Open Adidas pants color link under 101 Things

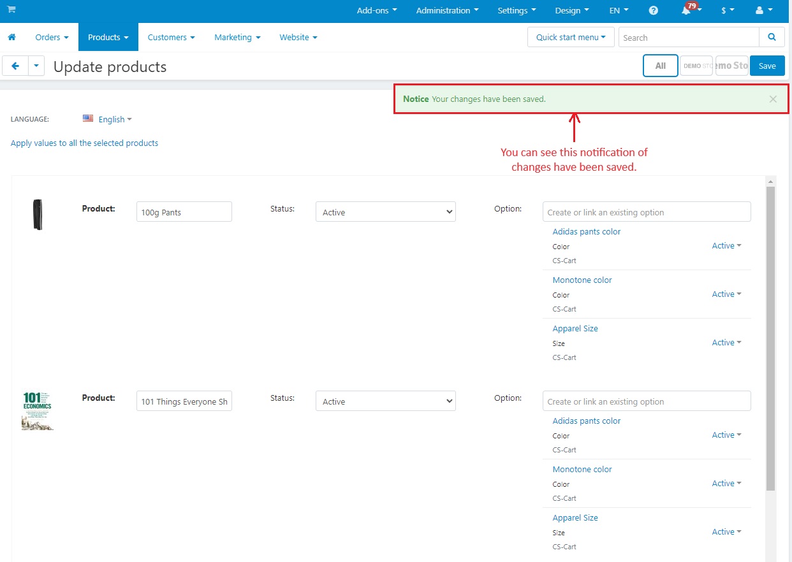587,421
